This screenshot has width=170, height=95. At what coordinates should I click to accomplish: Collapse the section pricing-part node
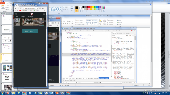point(67,35)
